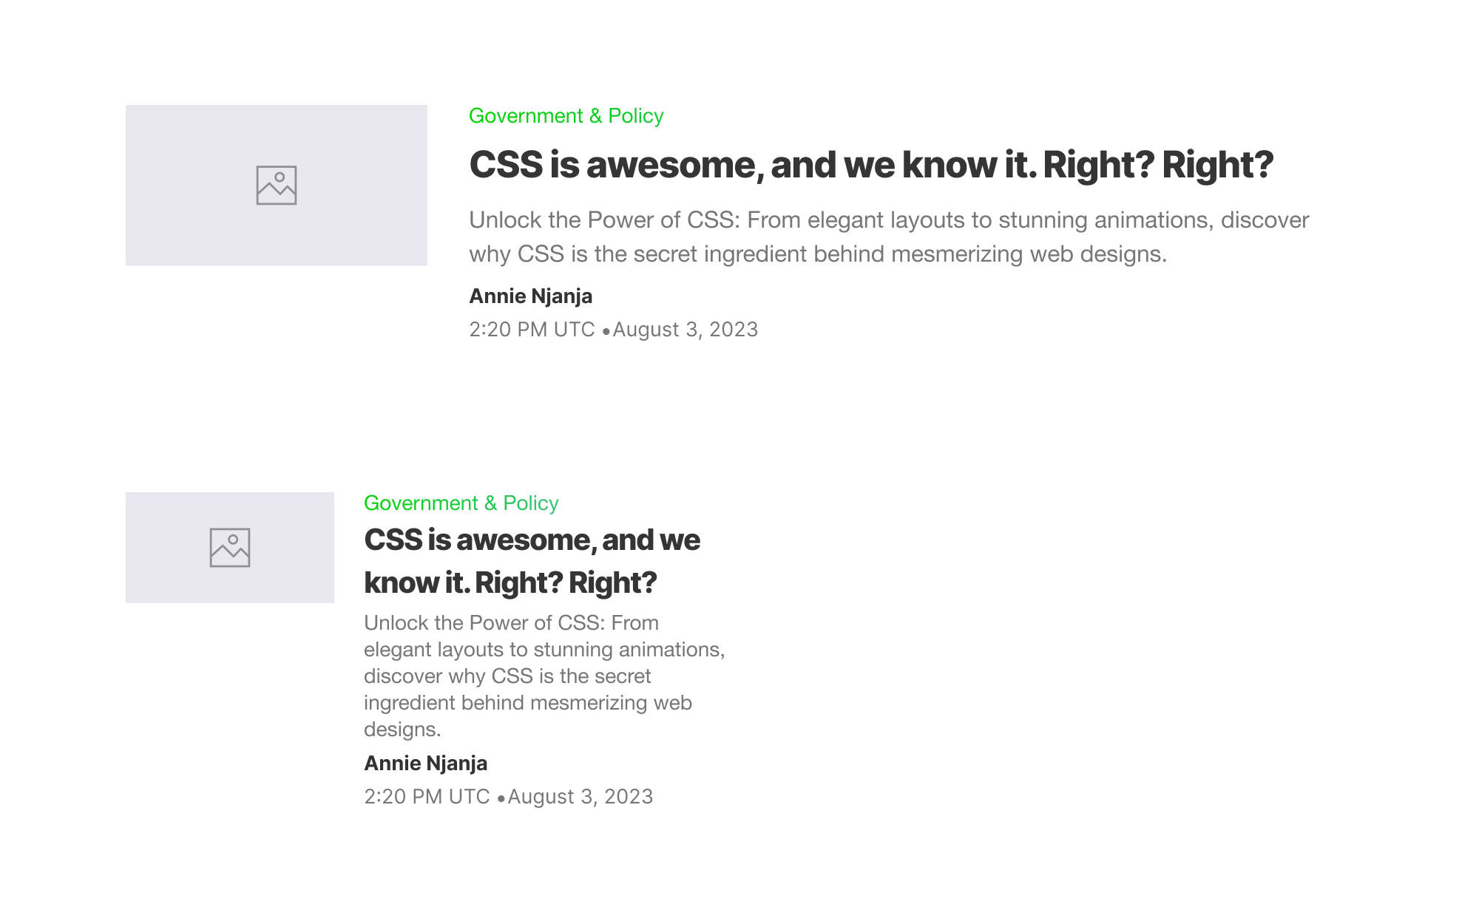Image resolution: width=1479 pixels, height=921 pixels.
Task: Click the bullet separator dot in the top article's timestamp
Action: [x=606, y=332]
